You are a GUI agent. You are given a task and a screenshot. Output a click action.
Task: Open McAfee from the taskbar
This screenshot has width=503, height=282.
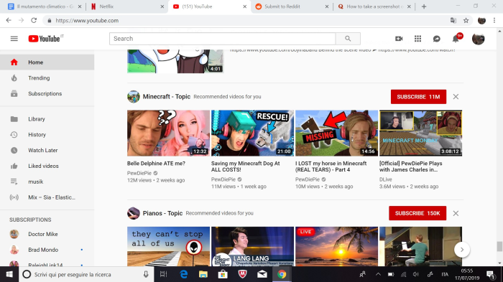[243, 274]
